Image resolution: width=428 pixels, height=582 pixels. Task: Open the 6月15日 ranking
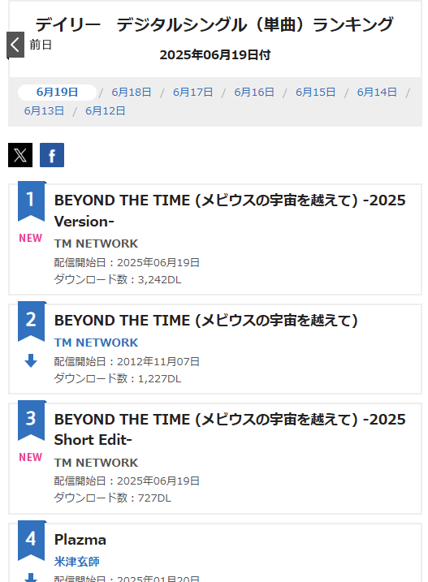coord(315,92)
